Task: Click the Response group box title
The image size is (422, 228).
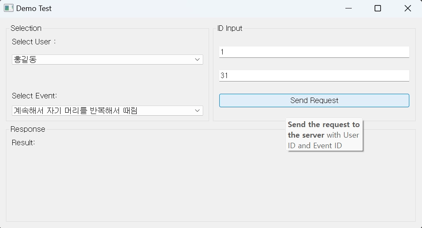Action: [x=28, y=129]
